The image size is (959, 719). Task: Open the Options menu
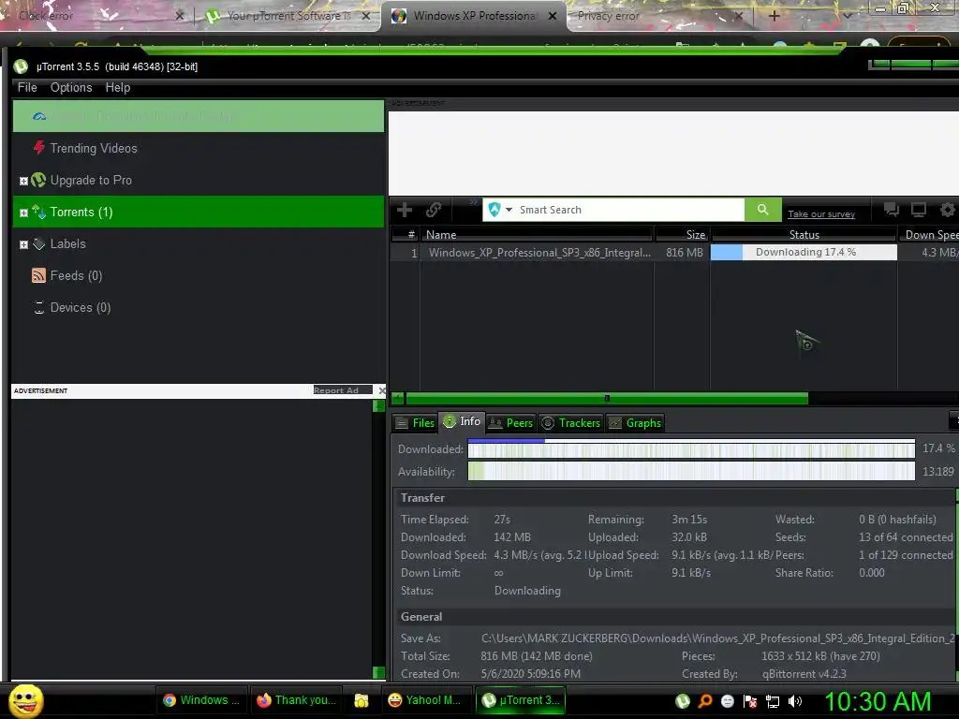[71, 87]
